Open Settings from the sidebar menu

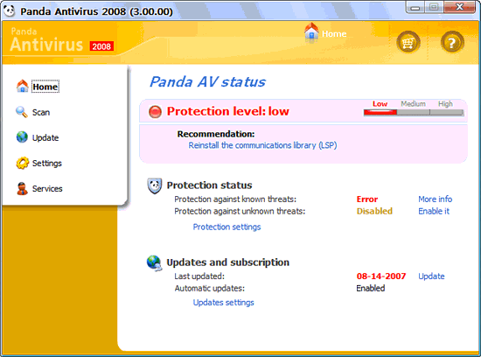click(47, 164)
